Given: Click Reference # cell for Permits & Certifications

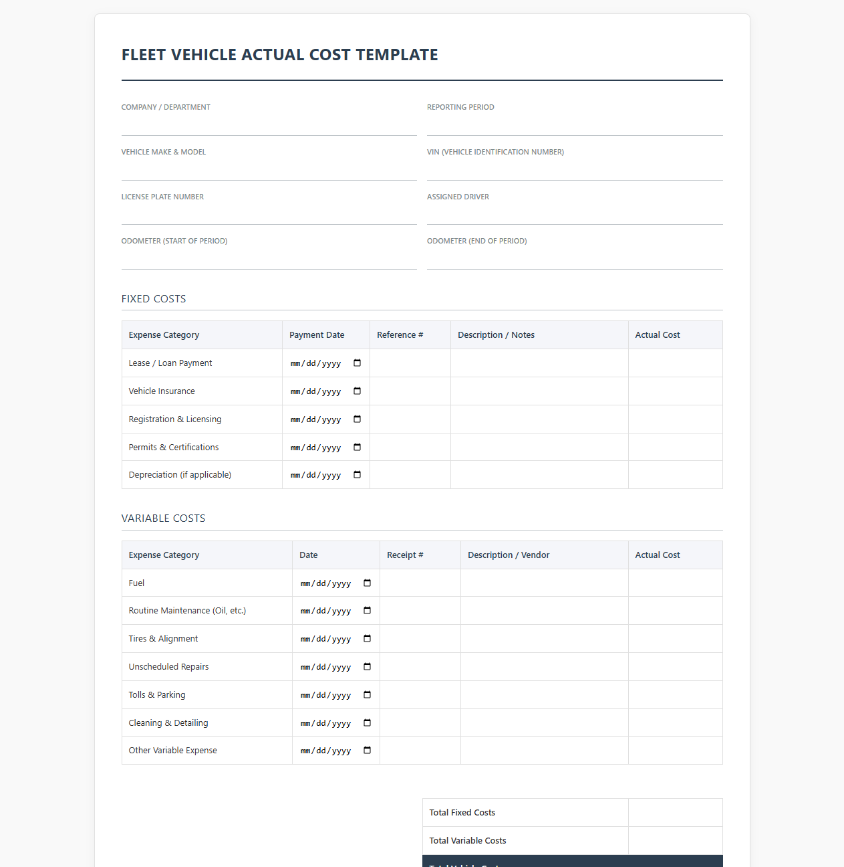Looking at the screenshot, I should click(x=410, y=448).
